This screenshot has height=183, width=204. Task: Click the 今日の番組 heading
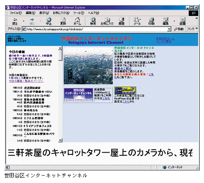click(x=17, y=52)
